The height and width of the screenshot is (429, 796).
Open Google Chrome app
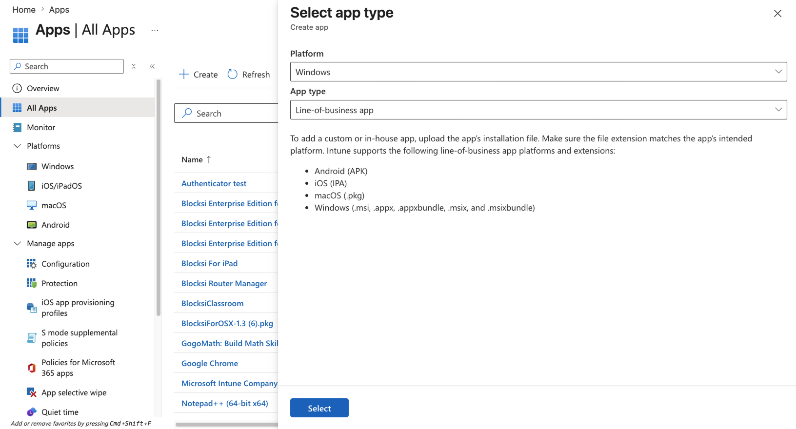(x=210, y=363)
